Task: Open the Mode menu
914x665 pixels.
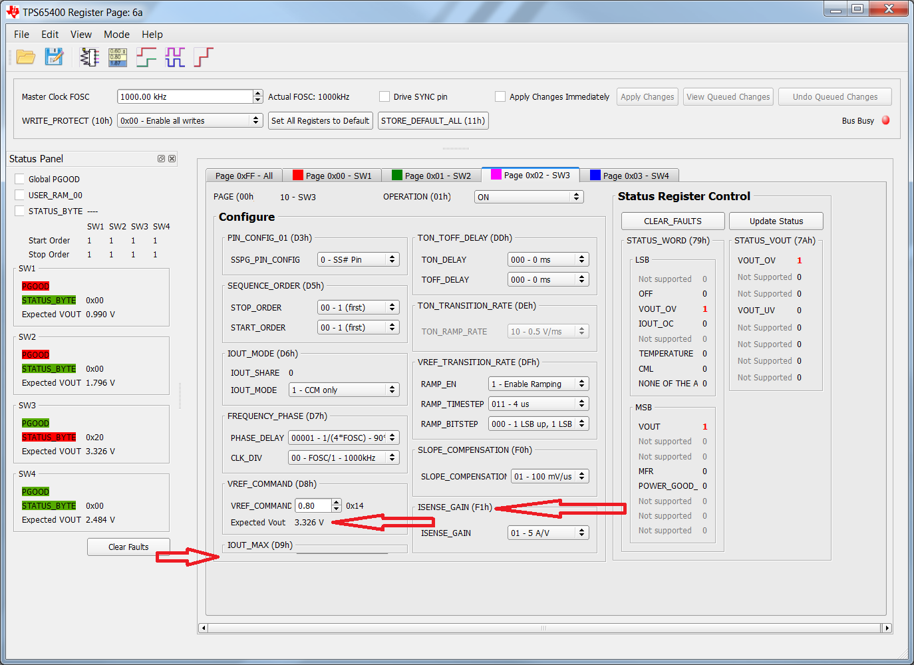Action: [x=116, y=34]
